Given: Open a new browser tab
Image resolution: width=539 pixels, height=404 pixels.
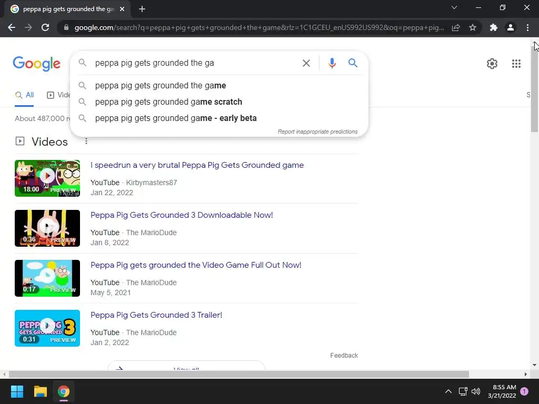Looking at the screenshot, I should coord(142,9).
